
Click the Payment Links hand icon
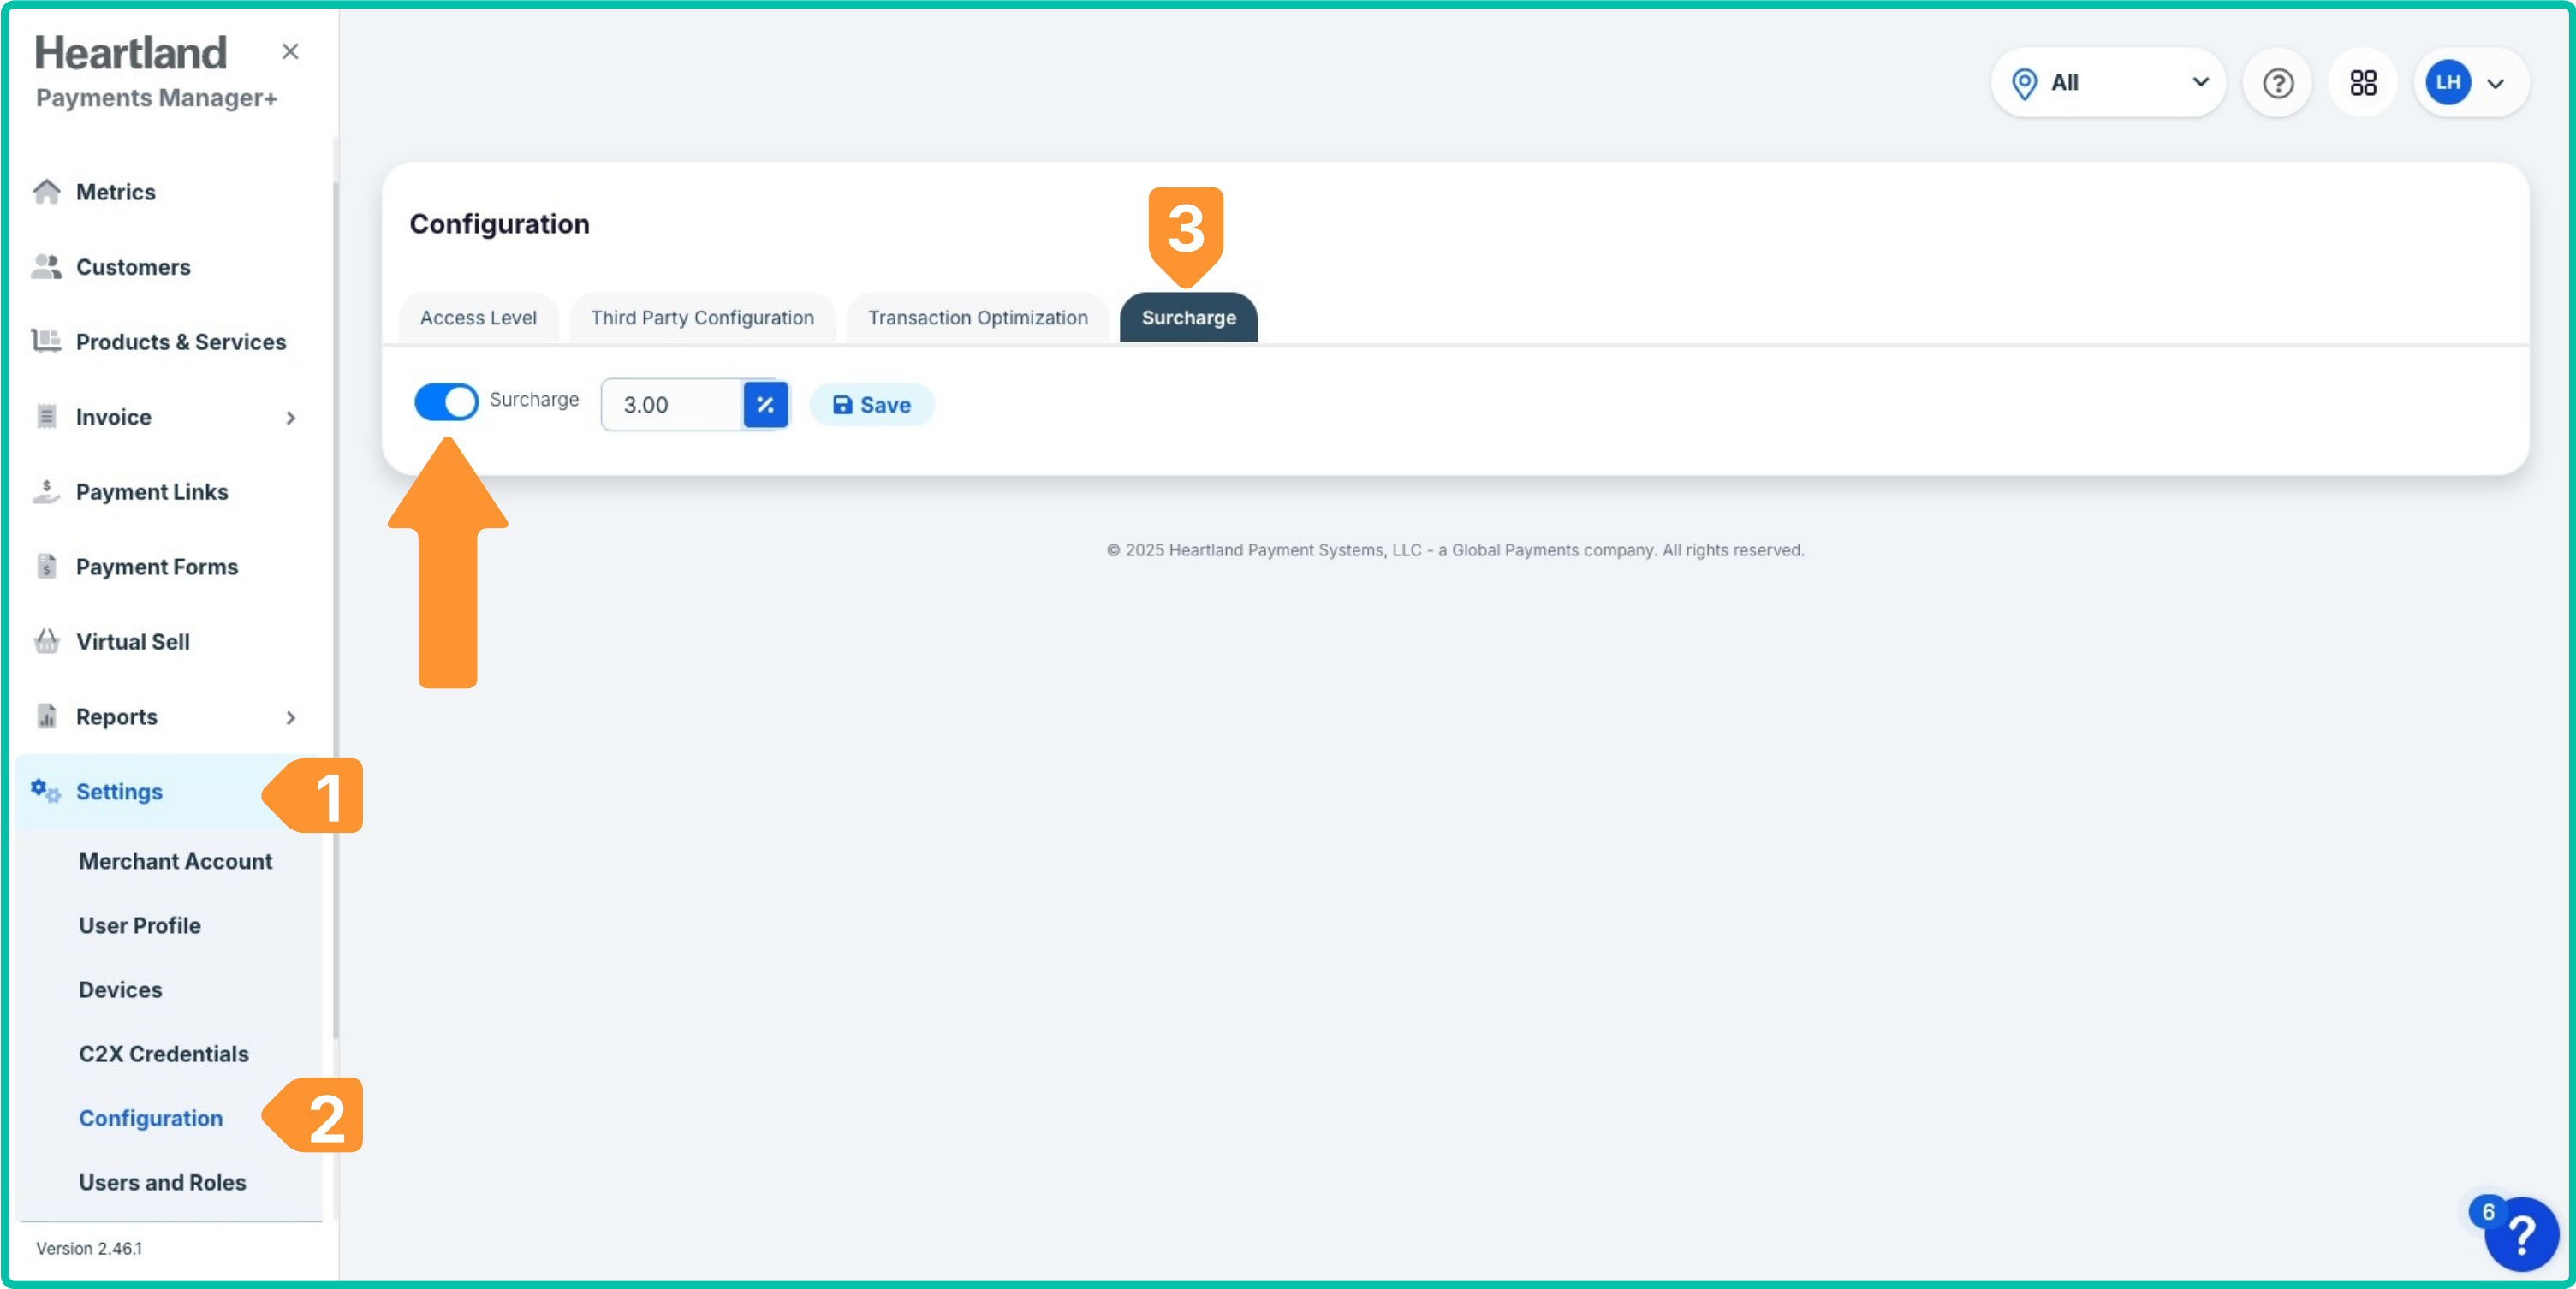click(46, 491)
